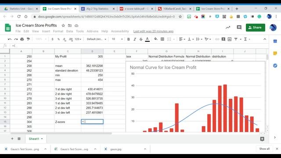Open the Add-ons menu
Viewport: 281px width, 158px height.
click(93, 31)
